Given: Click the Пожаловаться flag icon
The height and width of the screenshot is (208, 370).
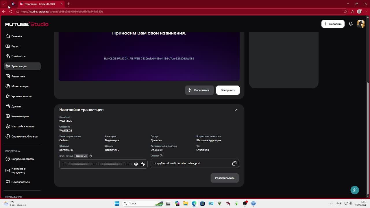Looking at the screenshot, I should click(x=8, y=182).
